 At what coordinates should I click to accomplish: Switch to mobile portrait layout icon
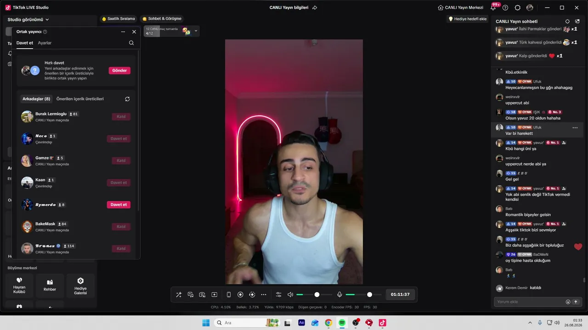tap(229, 295)
